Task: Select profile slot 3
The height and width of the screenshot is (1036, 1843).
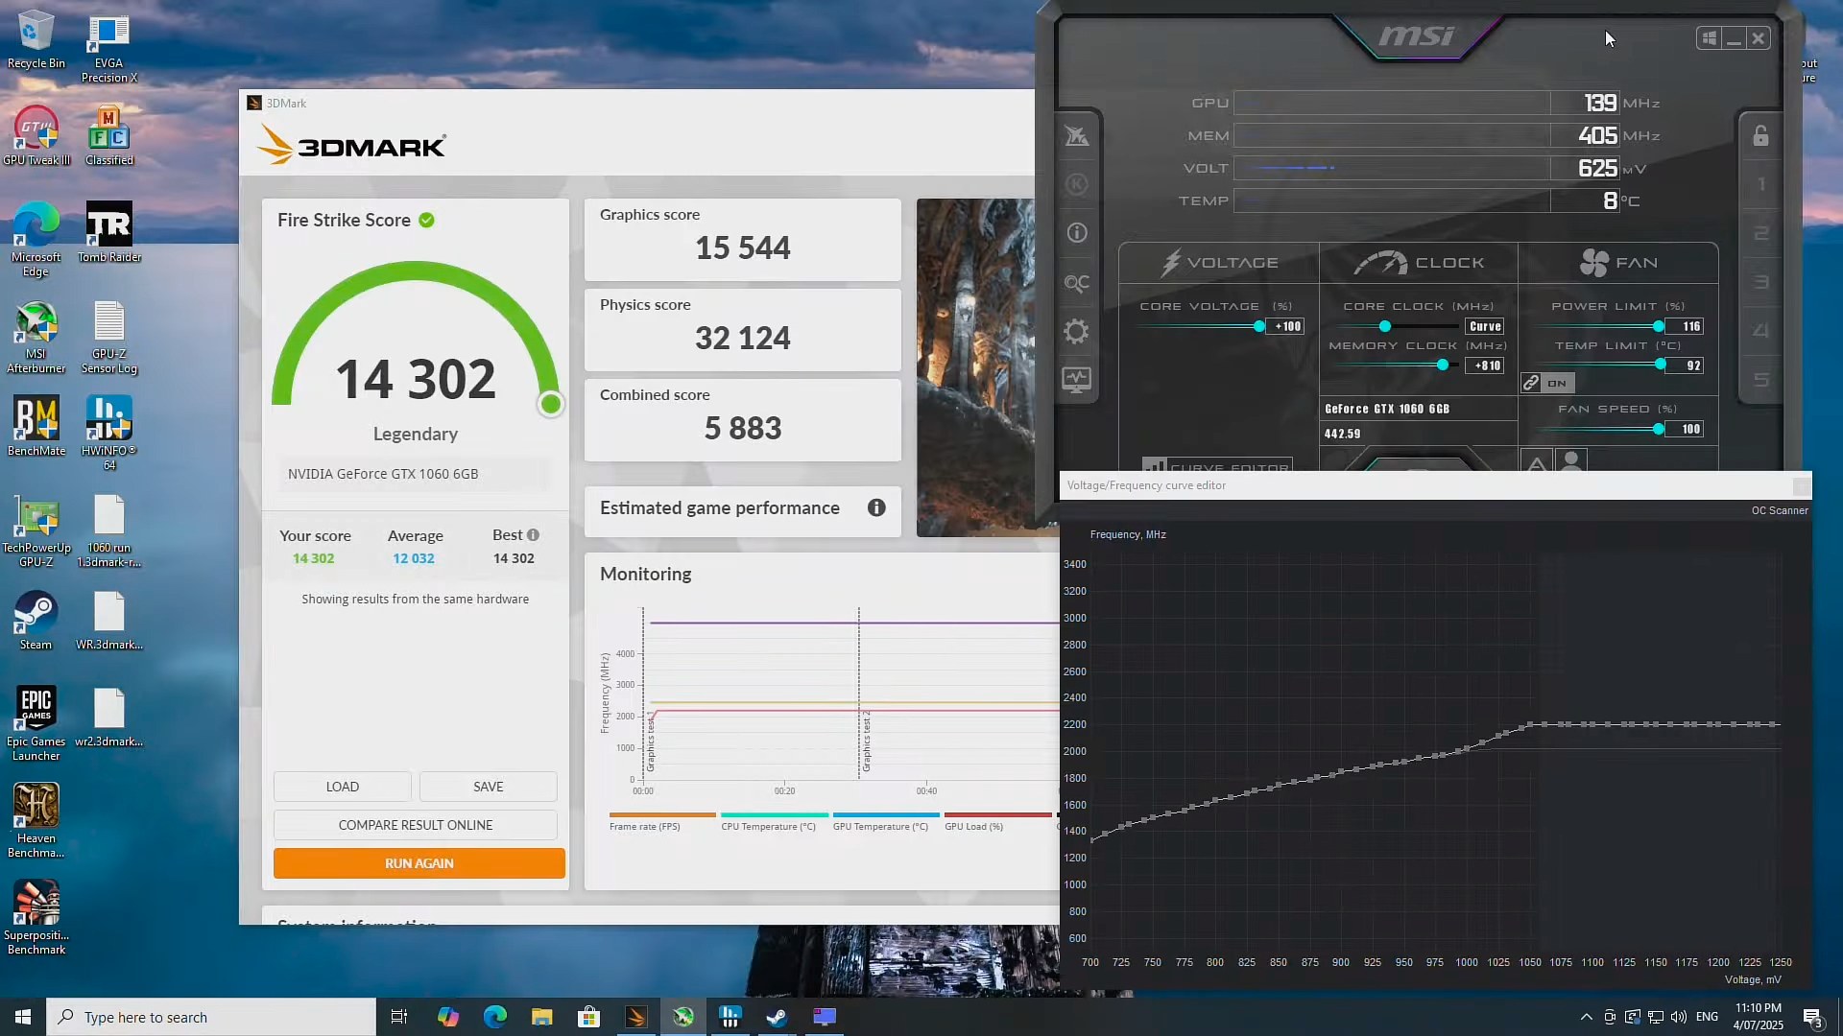Action: click(x=1760, y=282)
